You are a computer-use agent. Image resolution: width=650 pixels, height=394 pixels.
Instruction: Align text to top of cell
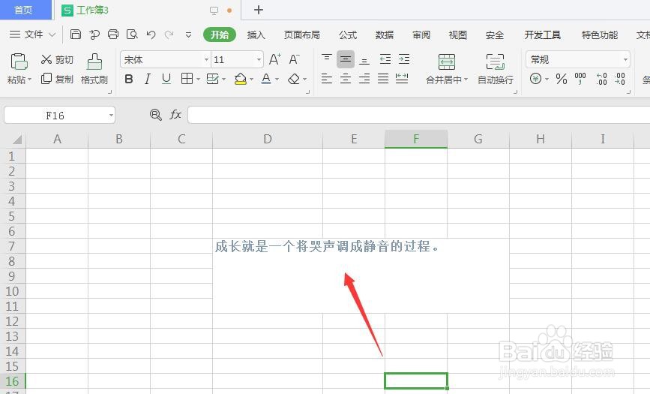[x=327, y=59]
